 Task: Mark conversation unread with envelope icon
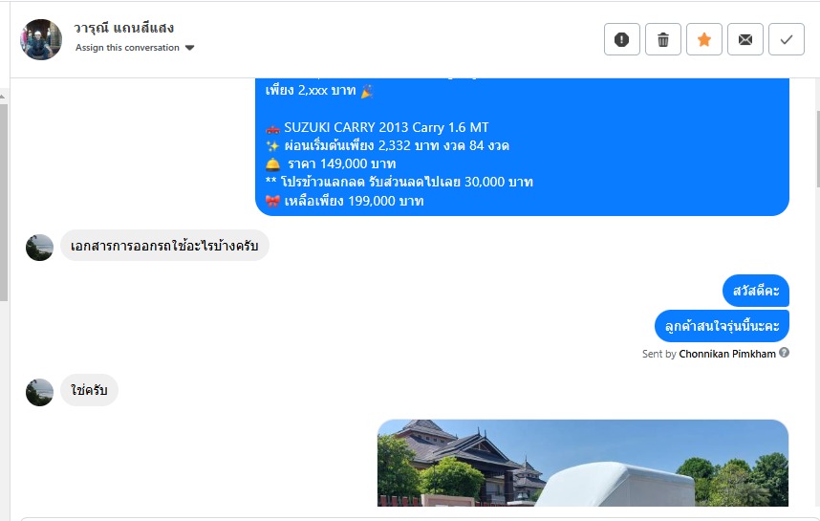(x=745, y=39)
